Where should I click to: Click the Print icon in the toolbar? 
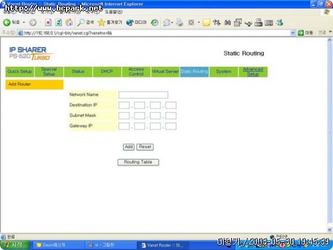click(x=179, y=23)
